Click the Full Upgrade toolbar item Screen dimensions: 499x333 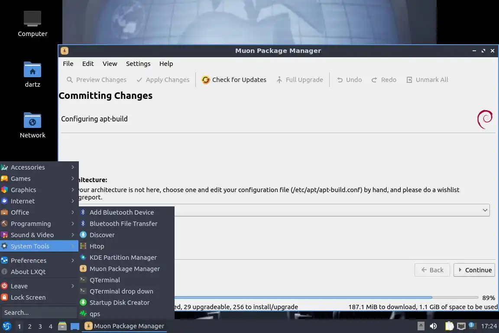coord(299,80)
